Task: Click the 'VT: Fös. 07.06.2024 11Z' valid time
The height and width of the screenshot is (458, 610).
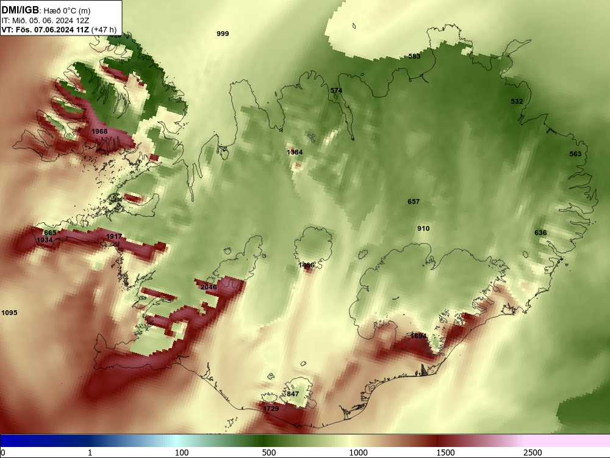Action: [45, 29]
